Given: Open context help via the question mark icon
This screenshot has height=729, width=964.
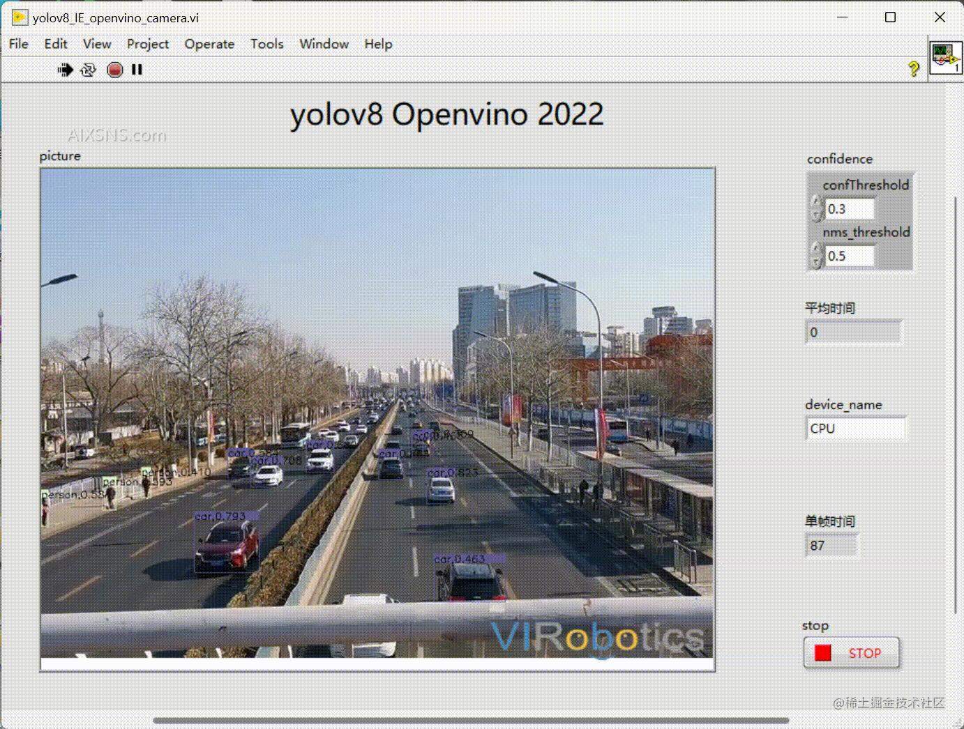Looking at the screenshot, I should point(914,69).
